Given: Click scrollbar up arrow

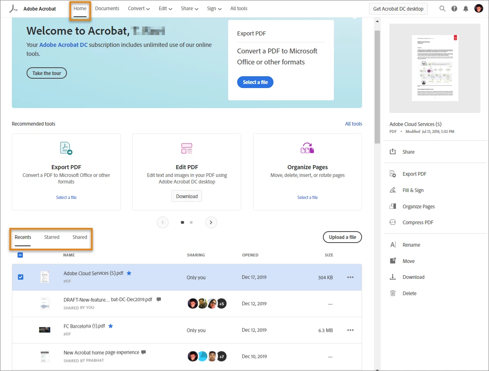Looking at the screenshot, I should click(377, 21).
